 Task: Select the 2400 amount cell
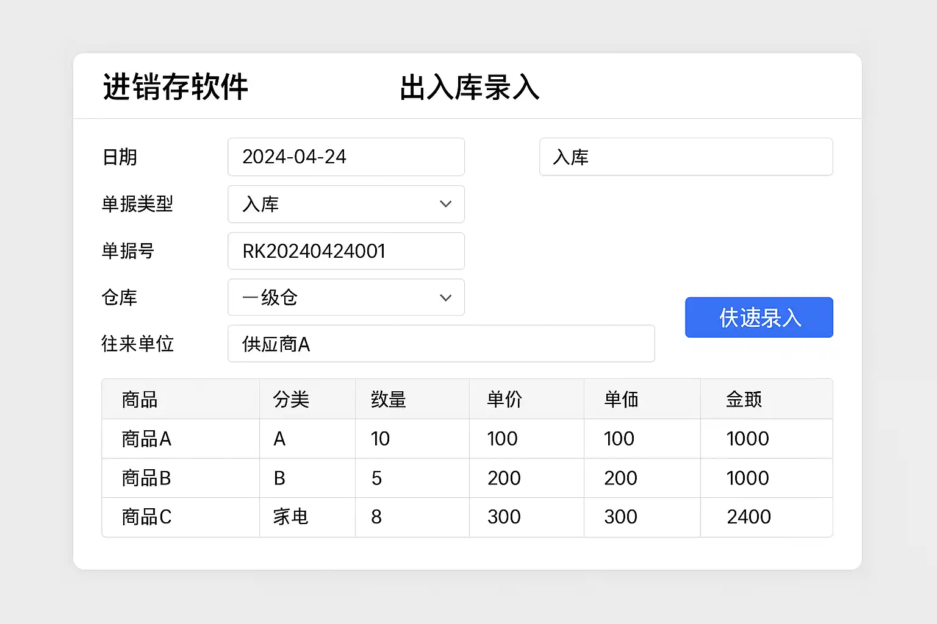749,517
